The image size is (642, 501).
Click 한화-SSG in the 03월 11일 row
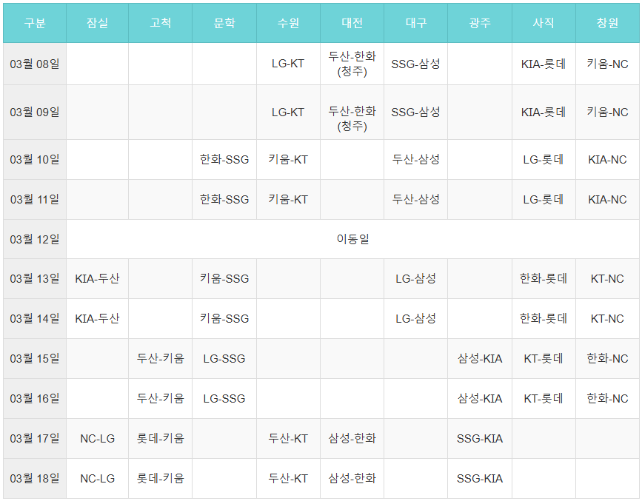(224, 199)
